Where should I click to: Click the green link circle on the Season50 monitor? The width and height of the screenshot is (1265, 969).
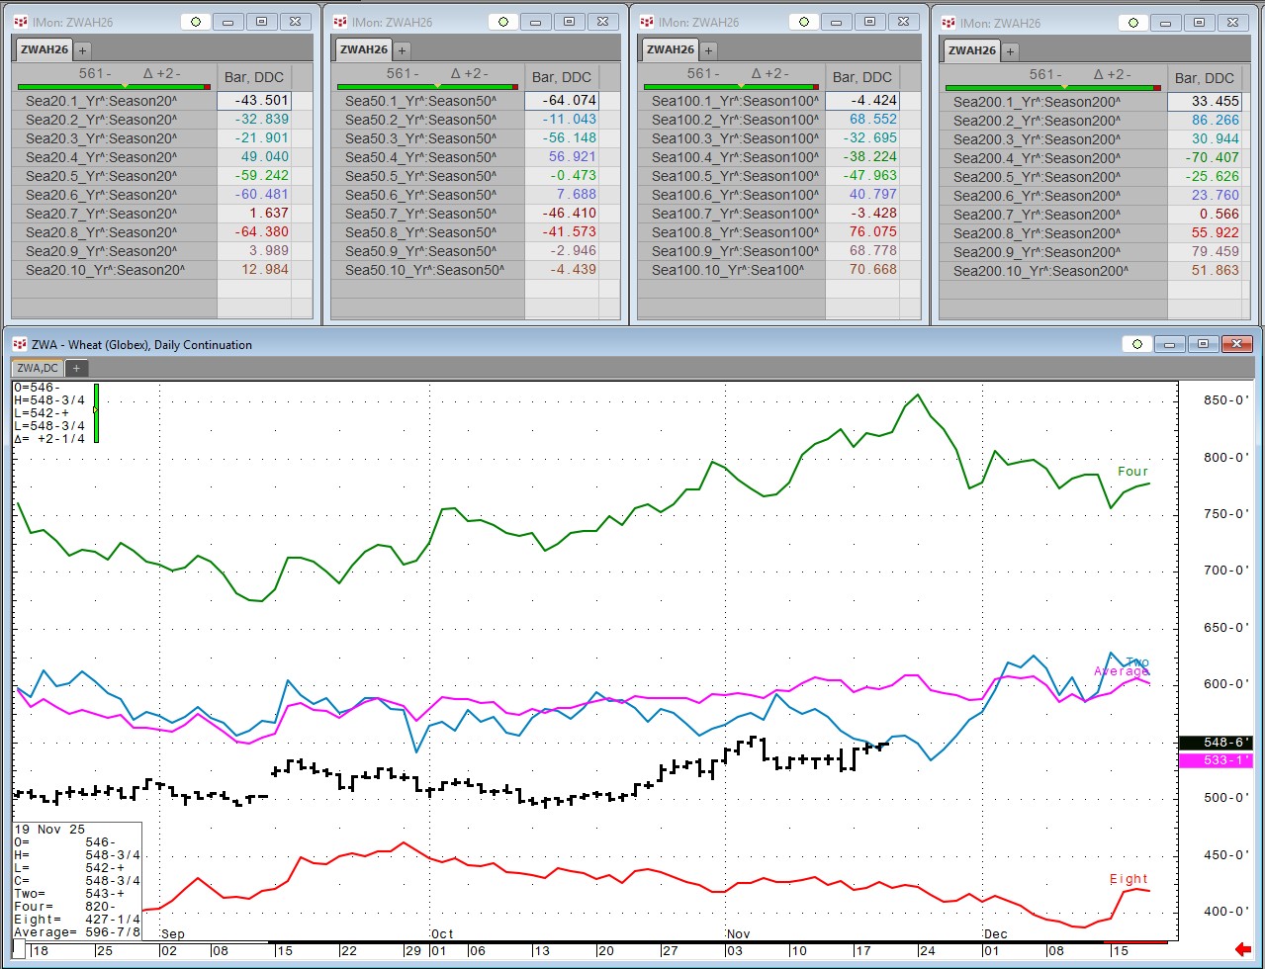coord(504,22)
